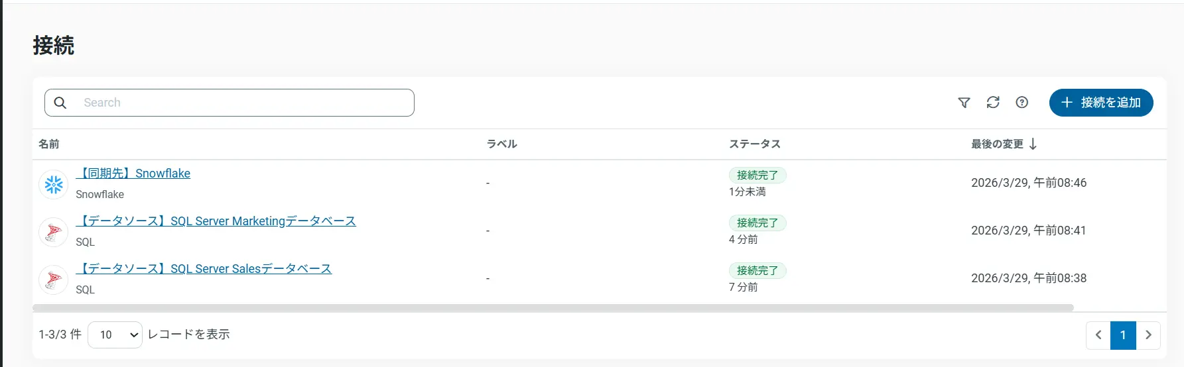Image resolution: width=1184 pixels, height=367 pixels.
Task: Click the 接続を追加 button
Action: (x=1101, y=103)
